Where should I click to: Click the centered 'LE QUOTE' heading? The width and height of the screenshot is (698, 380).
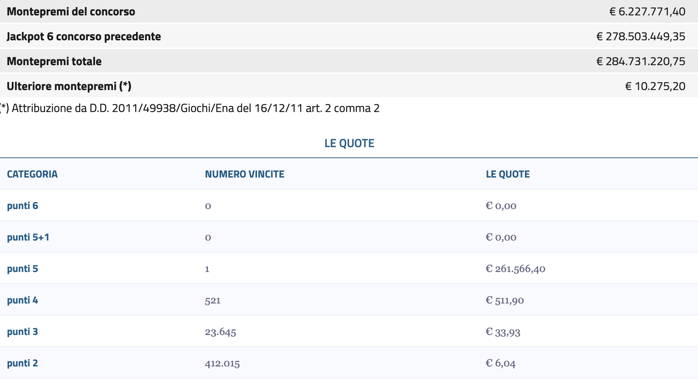coord(349,143)
